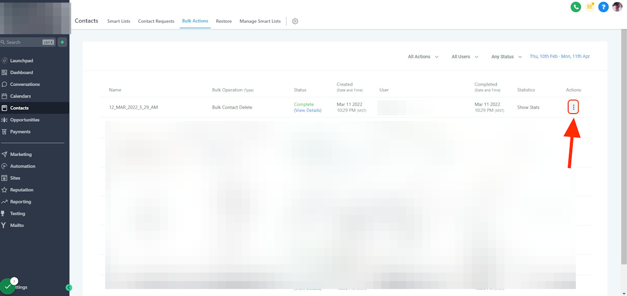This screenshot has width=627, height=296.
Task: Expand the All Users filter dropdown
Action: coord(465,56)
